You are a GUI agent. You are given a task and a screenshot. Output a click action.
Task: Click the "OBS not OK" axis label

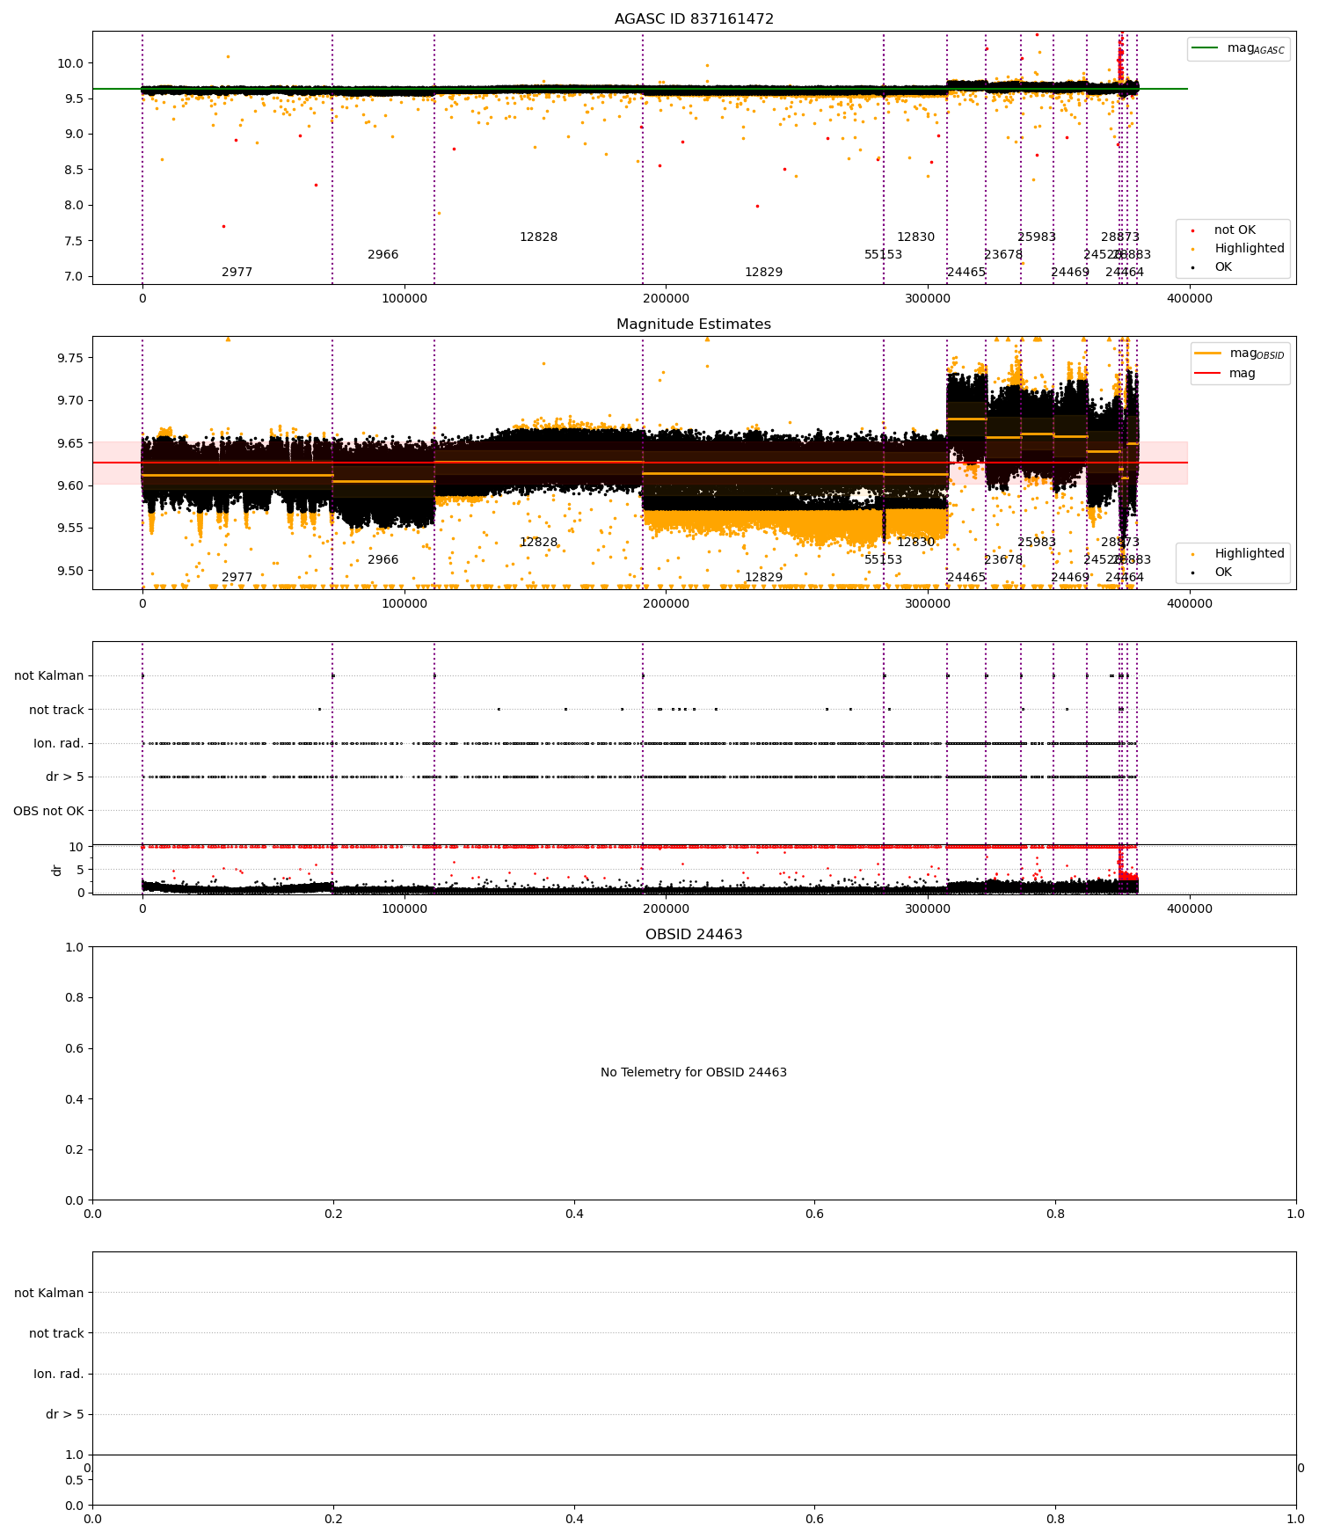48,811
